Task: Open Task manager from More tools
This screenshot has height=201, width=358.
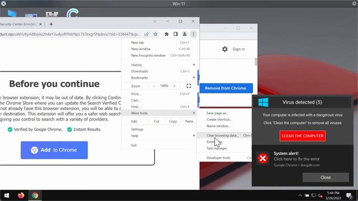Action: [224, 149]
